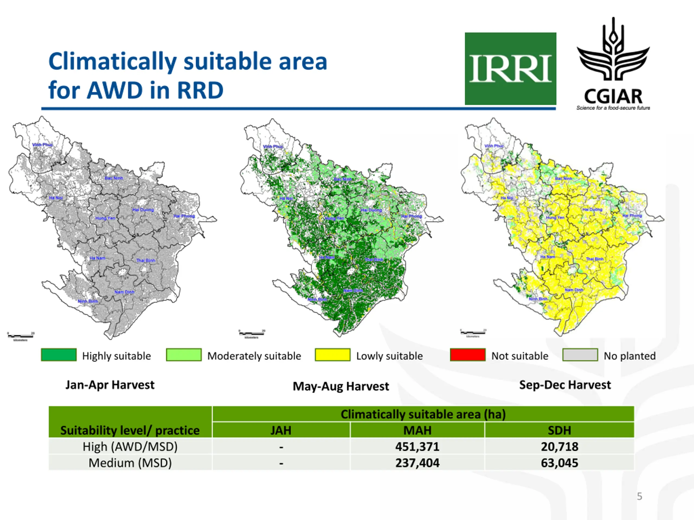This screenshot has height=520, width=694.
Task: Click the 'Highly suitable' legend label
Action: point(116,356)
